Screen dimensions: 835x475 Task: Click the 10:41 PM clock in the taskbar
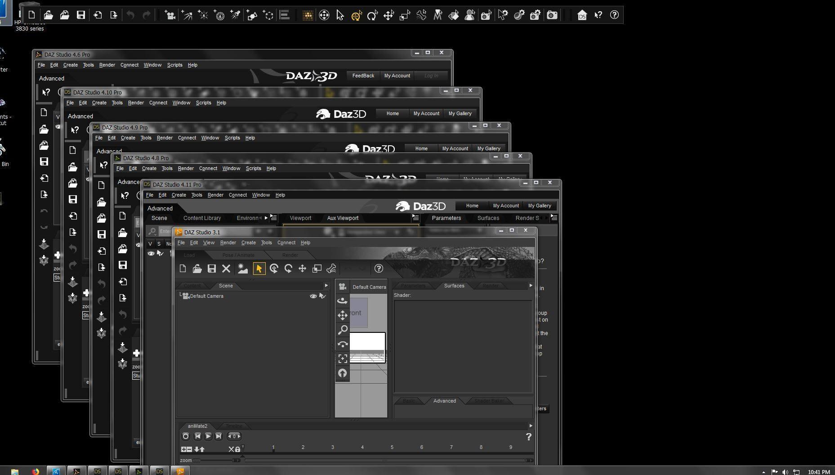click(x=819, y=472)
